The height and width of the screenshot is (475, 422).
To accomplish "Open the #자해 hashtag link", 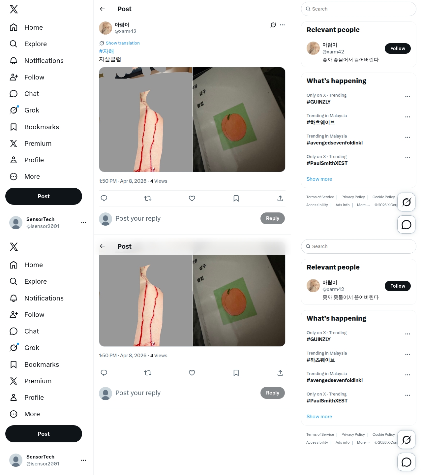I will pos(106,51).
